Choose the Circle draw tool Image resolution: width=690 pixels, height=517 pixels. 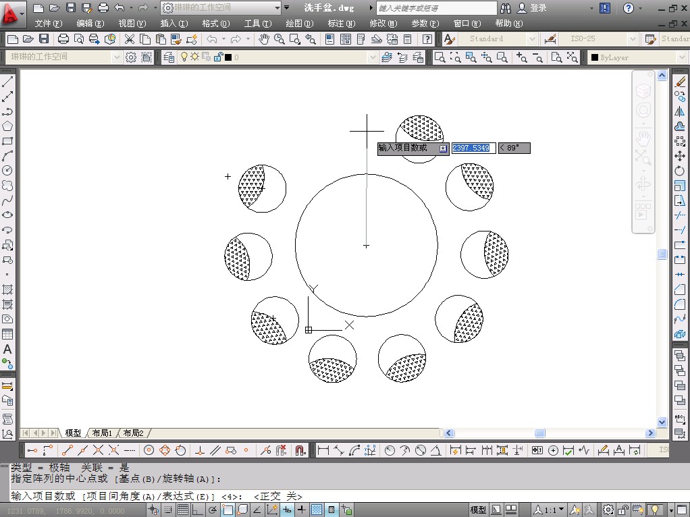click(7, 171)
